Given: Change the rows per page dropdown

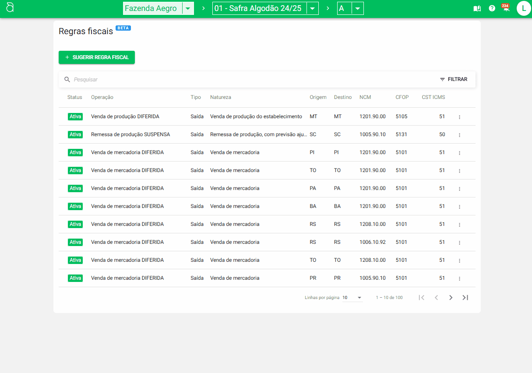Looking at the screenshot, I should click(352, 298).
